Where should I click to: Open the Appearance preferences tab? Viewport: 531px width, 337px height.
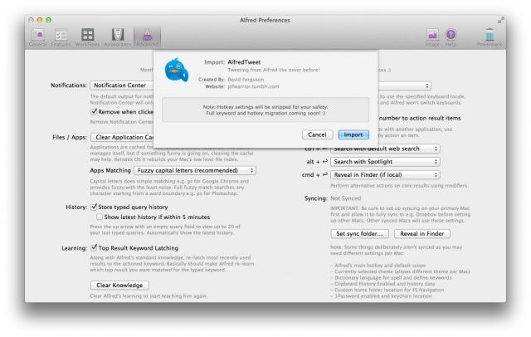tap(118, 37)
